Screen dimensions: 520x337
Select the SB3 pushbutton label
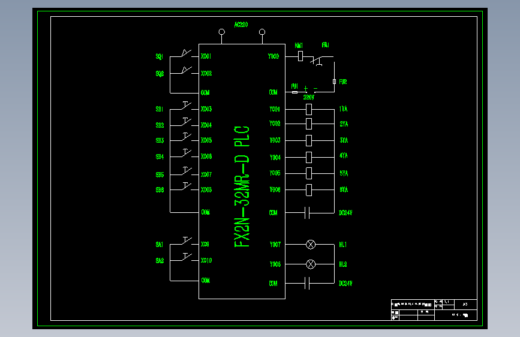[x=160, y=141]
